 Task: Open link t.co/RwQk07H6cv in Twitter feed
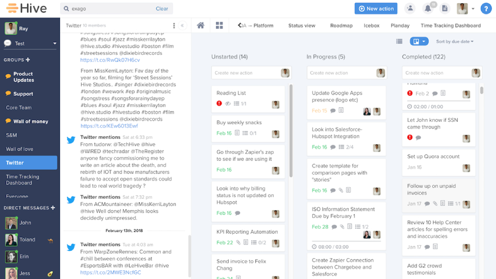[x=110, y=60]
